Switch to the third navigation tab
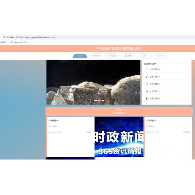The height and width of the screenshot is (195, 195). (112, 56)
